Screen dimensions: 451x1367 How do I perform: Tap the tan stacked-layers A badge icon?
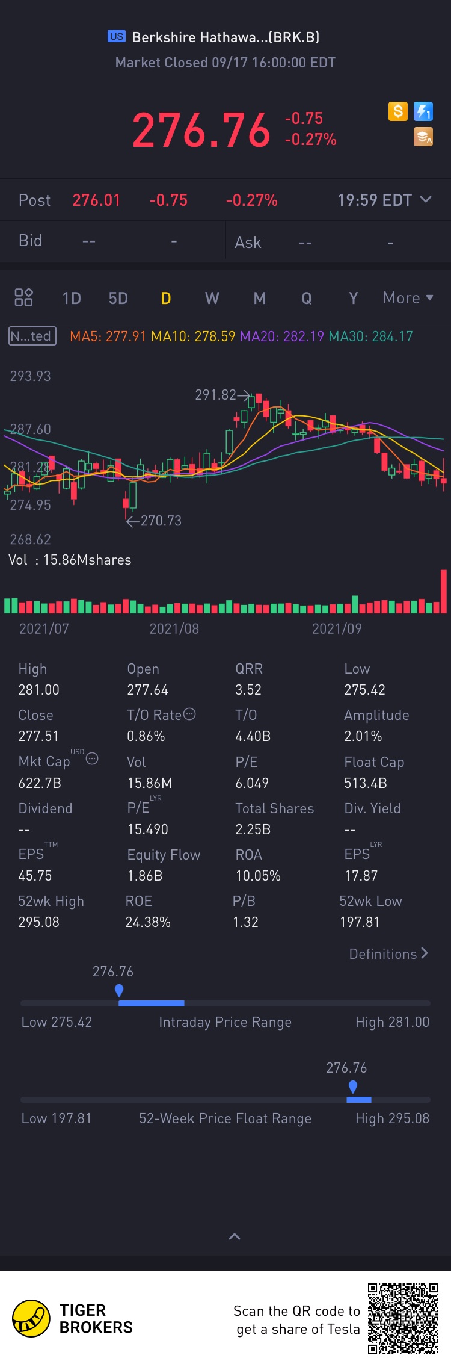pyautogui.click(x=423, y=137)
